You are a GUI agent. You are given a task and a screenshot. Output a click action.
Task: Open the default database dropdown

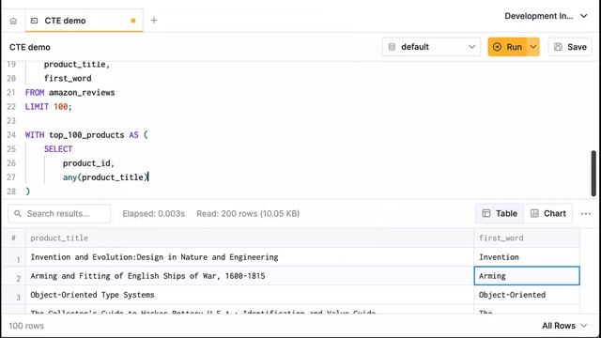431,47
